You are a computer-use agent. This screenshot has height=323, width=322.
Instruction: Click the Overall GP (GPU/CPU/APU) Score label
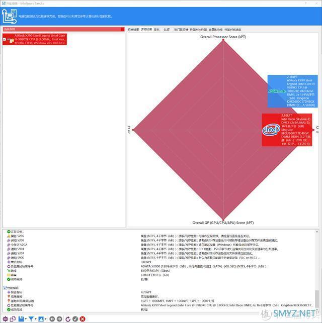223,223
